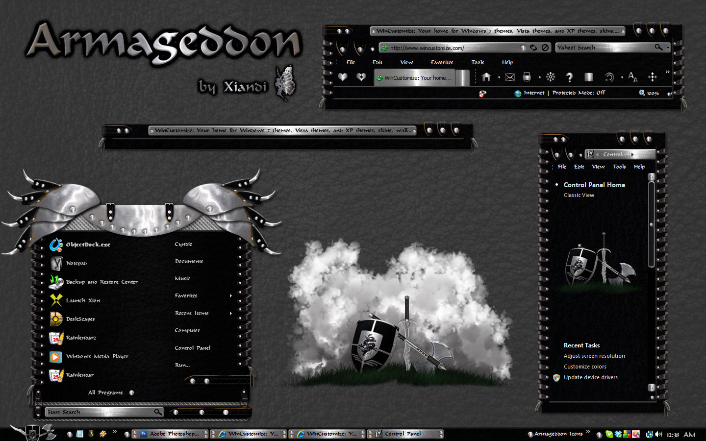Click the magnifier in Yahoo! Search box

(x=658, y=47)
